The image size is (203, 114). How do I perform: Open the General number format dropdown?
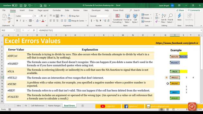coord(108,16)
